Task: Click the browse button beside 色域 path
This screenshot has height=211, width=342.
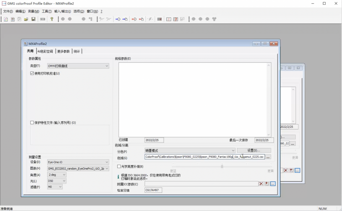Action: tap(268, 157)
